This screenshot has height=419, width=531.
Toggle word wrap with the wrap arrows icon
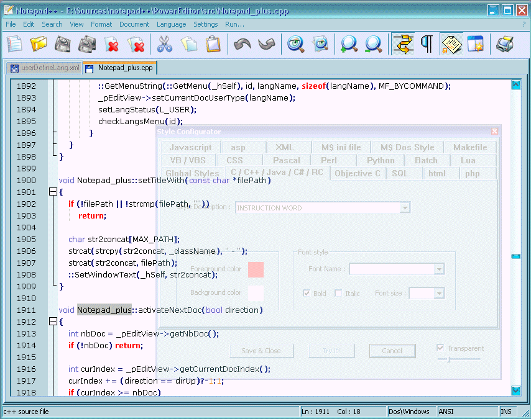pos(402,44)
